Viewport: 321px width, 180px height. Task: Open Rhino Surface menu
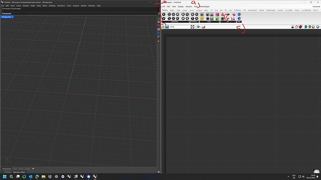click(x=26, y=6)
